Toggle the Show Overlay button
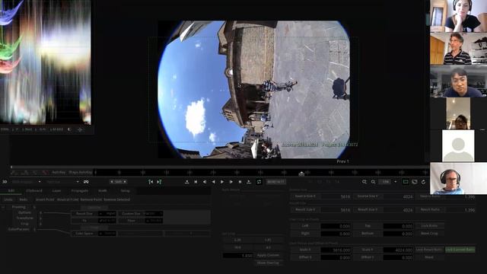The image size is (487, 274). [x=268, y=263]
